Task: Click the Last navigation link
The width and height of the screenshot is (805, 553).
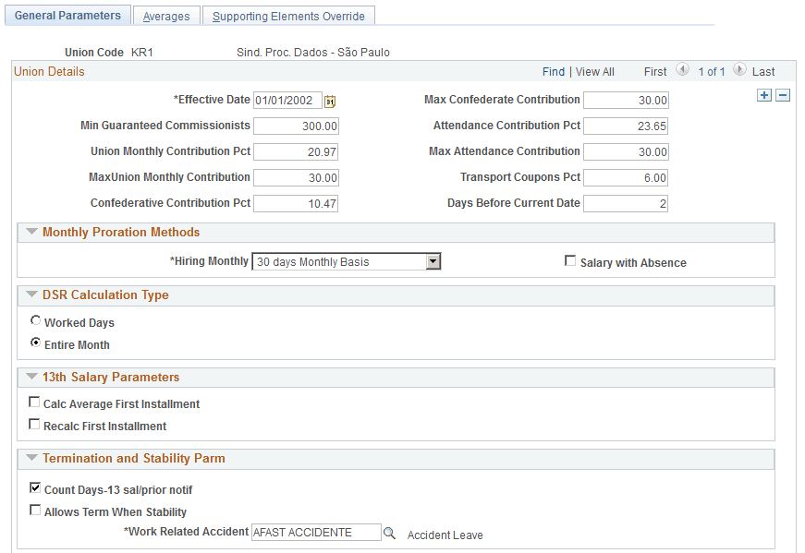Action: (x=763, y=72)
